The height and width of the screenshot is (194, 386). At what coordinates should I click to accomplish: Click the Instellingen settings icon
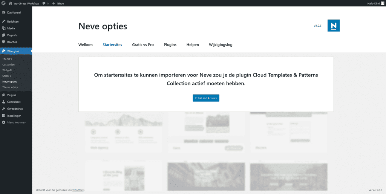pyautogui.click(x=4, y=116)
